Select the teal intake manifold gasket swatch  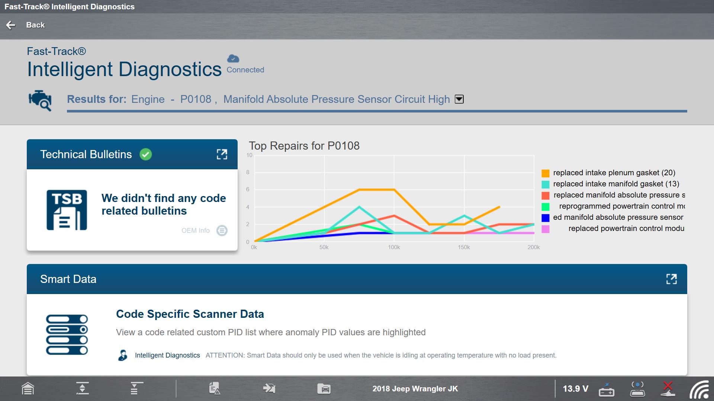[546, 184]
